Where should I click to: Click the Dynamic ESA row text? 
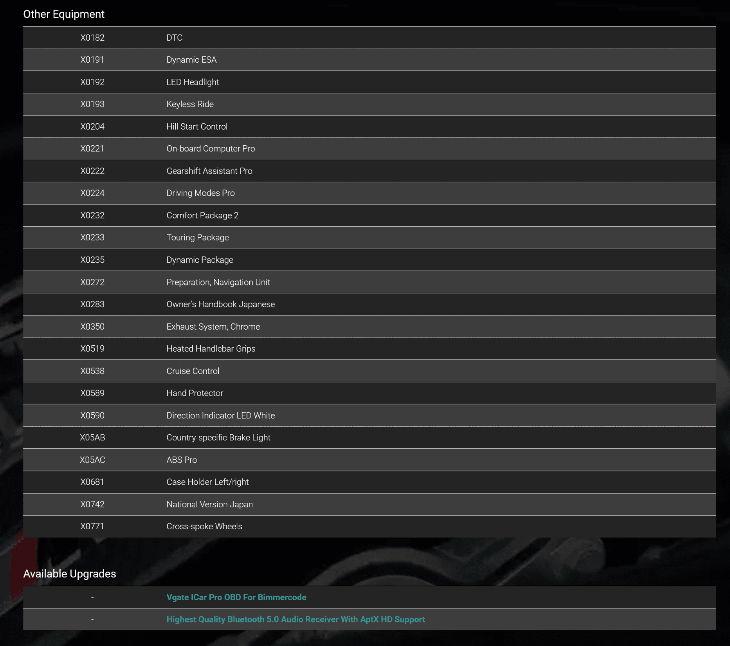pos(191,60)
